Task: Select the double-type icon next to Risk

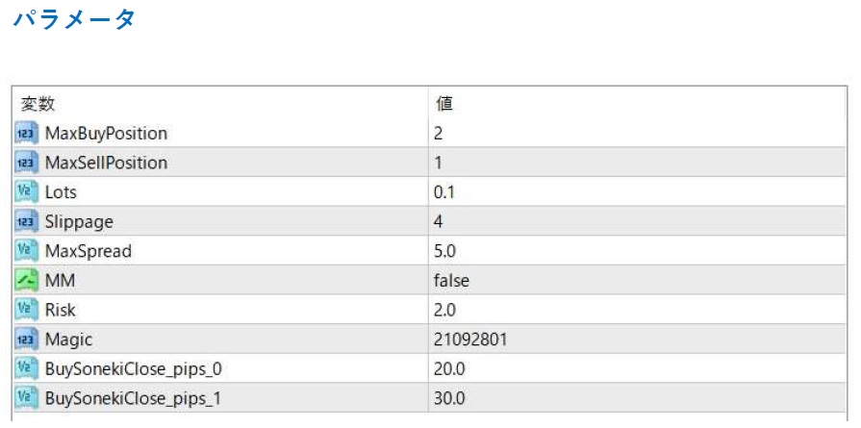Action: pyautogui.click(x=26, y=310)
